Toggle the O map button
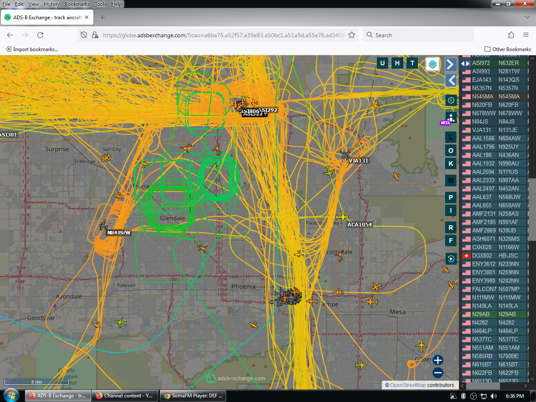536x402 pixels. pos(451,150)
